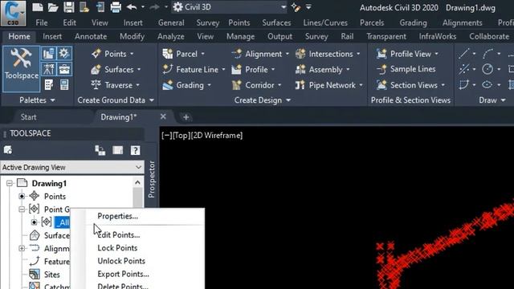Click the Open file folder icon
The height and width of the screenshot is (289, 514).
click(x=53, y=7)
